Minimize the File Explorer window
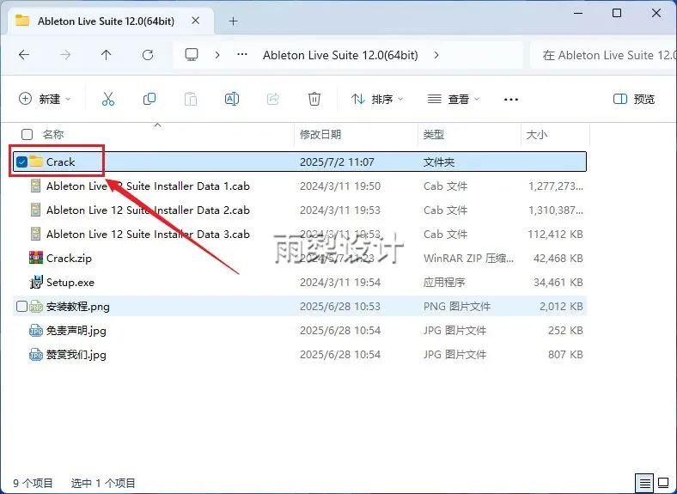The image size is (677, 494). pyautogui.click(x=577, y=13)
